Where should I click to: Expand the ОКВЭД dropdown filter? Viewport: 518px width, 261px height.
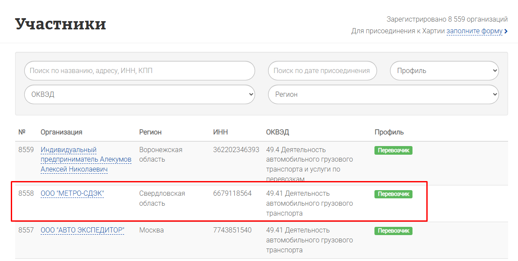(x=139, y=95)
